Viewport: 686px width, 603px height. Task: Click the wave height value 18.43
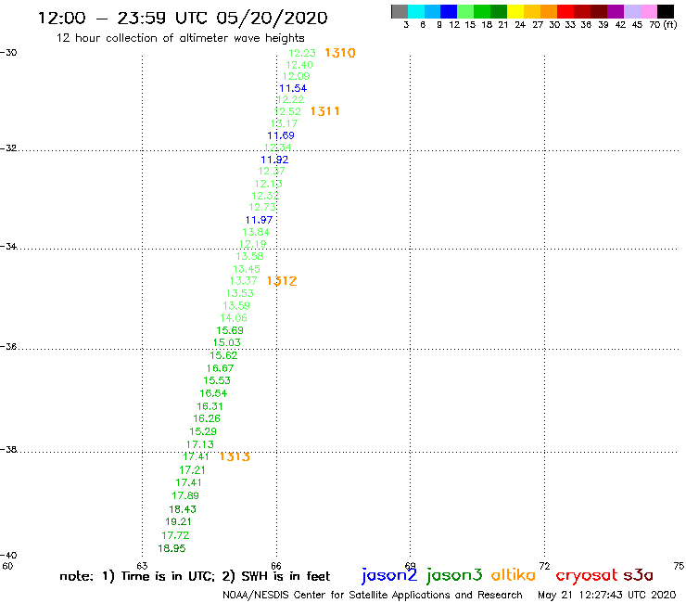click(x=183, y=509)
